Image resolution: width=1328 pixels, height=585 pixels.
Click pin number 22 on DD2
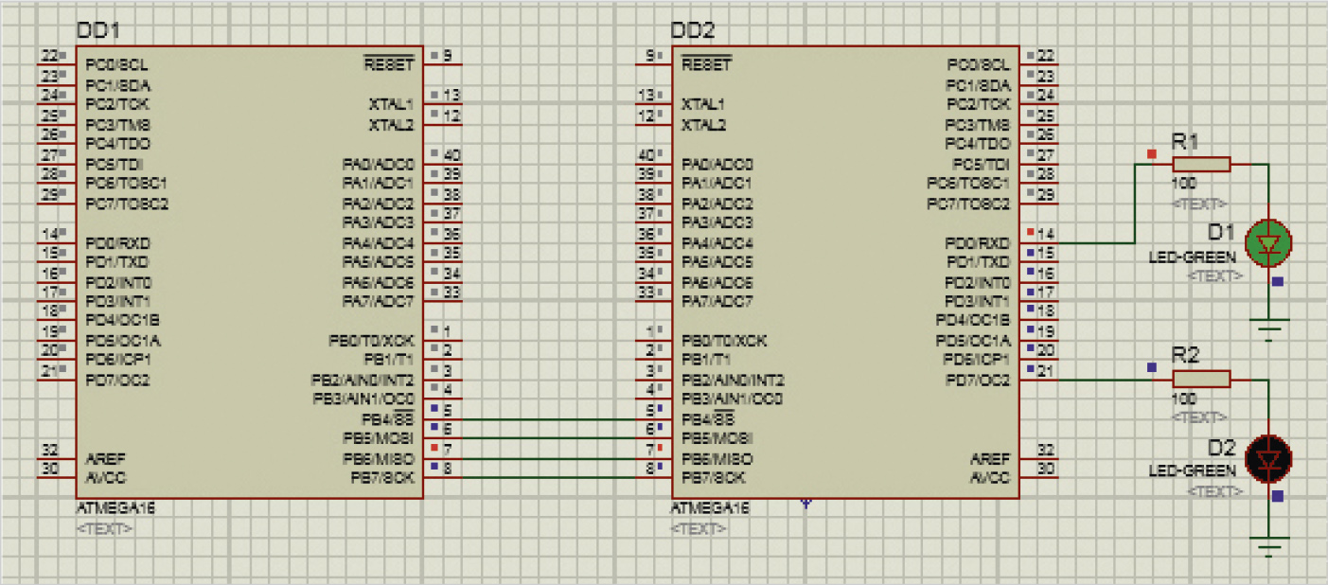pyautogui.click(x=1046, y=56)
